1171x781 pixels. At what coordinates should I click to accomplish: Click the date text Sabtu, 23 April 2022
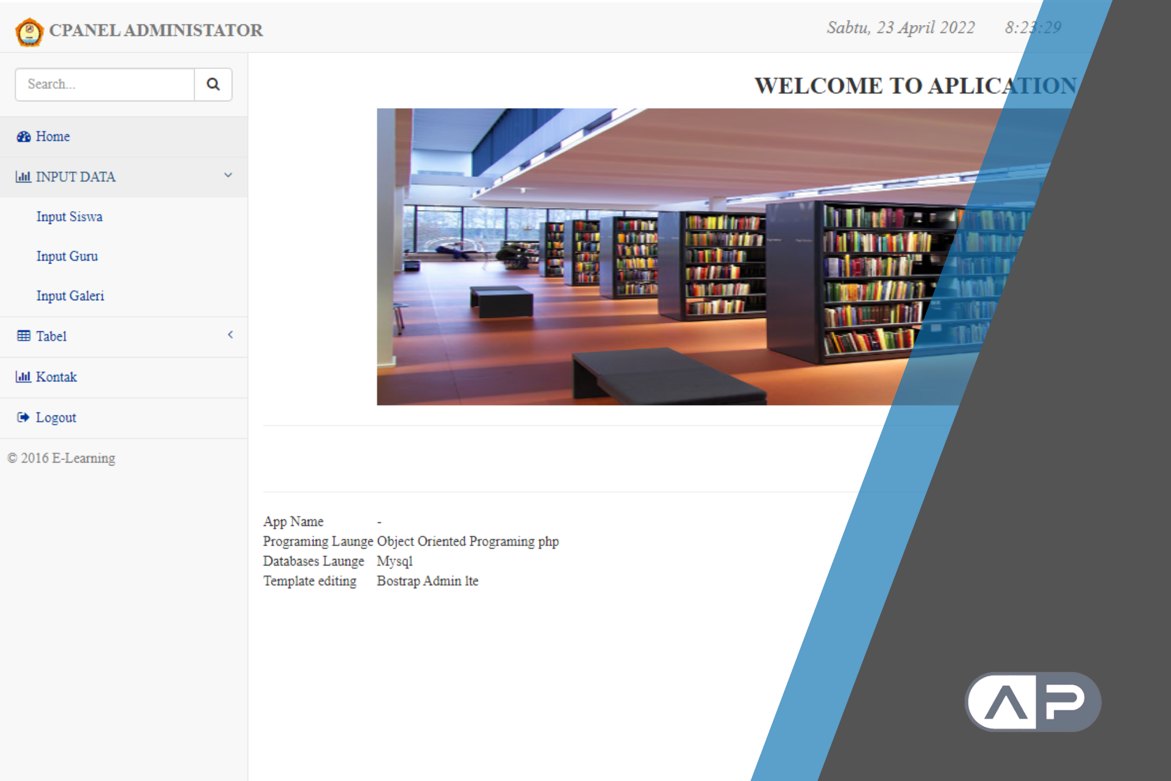[x=900, y=27]
